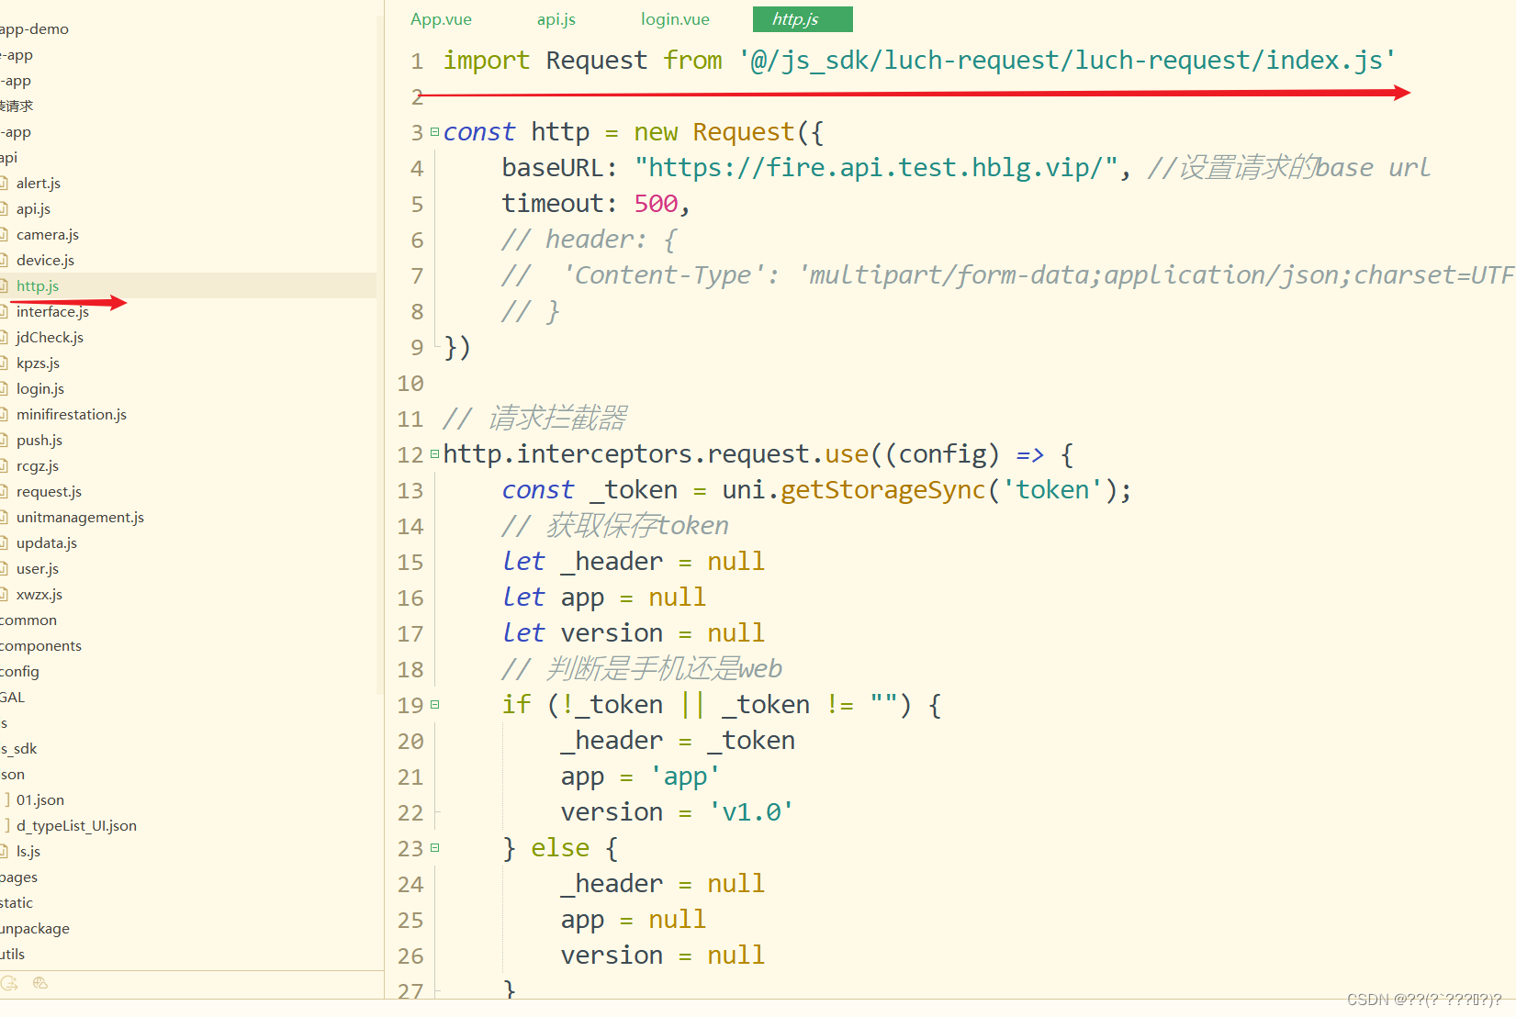This screenshot has width=1516, height=1017.
Task: Select the alert.js file icon
Action: 7,183
